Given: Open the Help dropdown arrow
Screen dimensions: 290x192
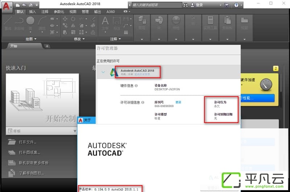Looking at the screenshot, I should (x=241, y=5).
